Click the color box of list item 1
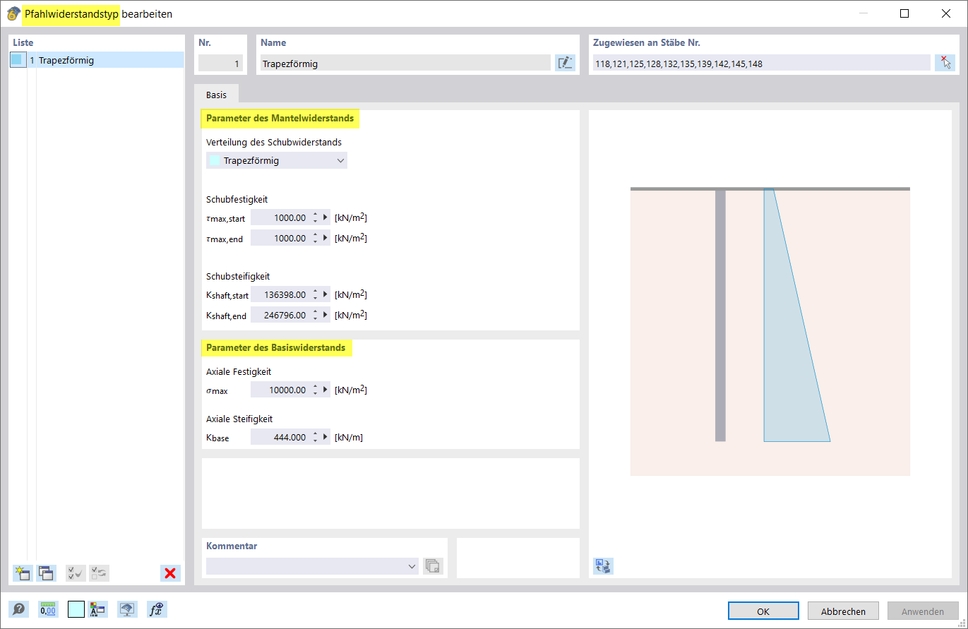This screenshot has width=968, height=629. [17, 60]
